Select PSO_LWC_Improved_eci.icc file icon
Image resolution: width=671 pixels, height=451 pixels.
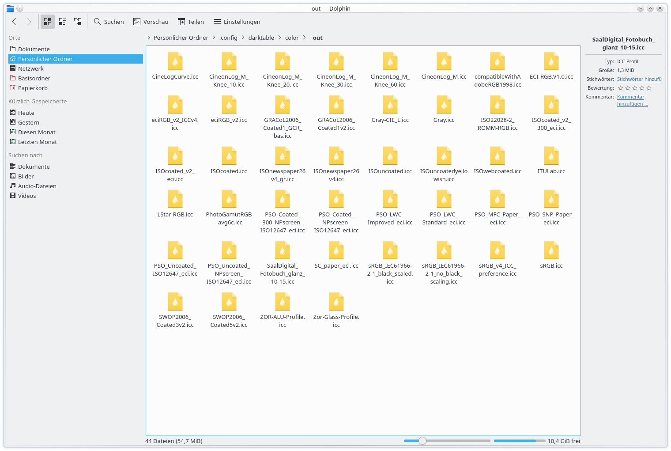click(390, 199)
